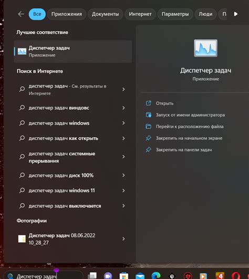Click the taskbar search field with Диспетчер задач

pos(44,276)
